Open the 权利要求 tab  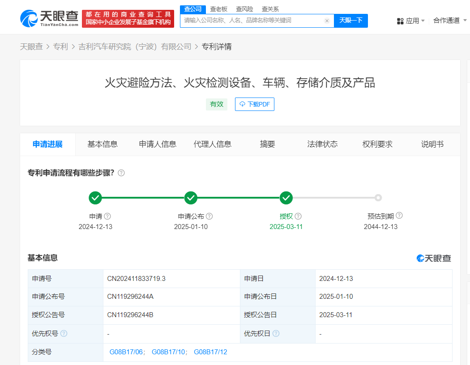(377, 144)
